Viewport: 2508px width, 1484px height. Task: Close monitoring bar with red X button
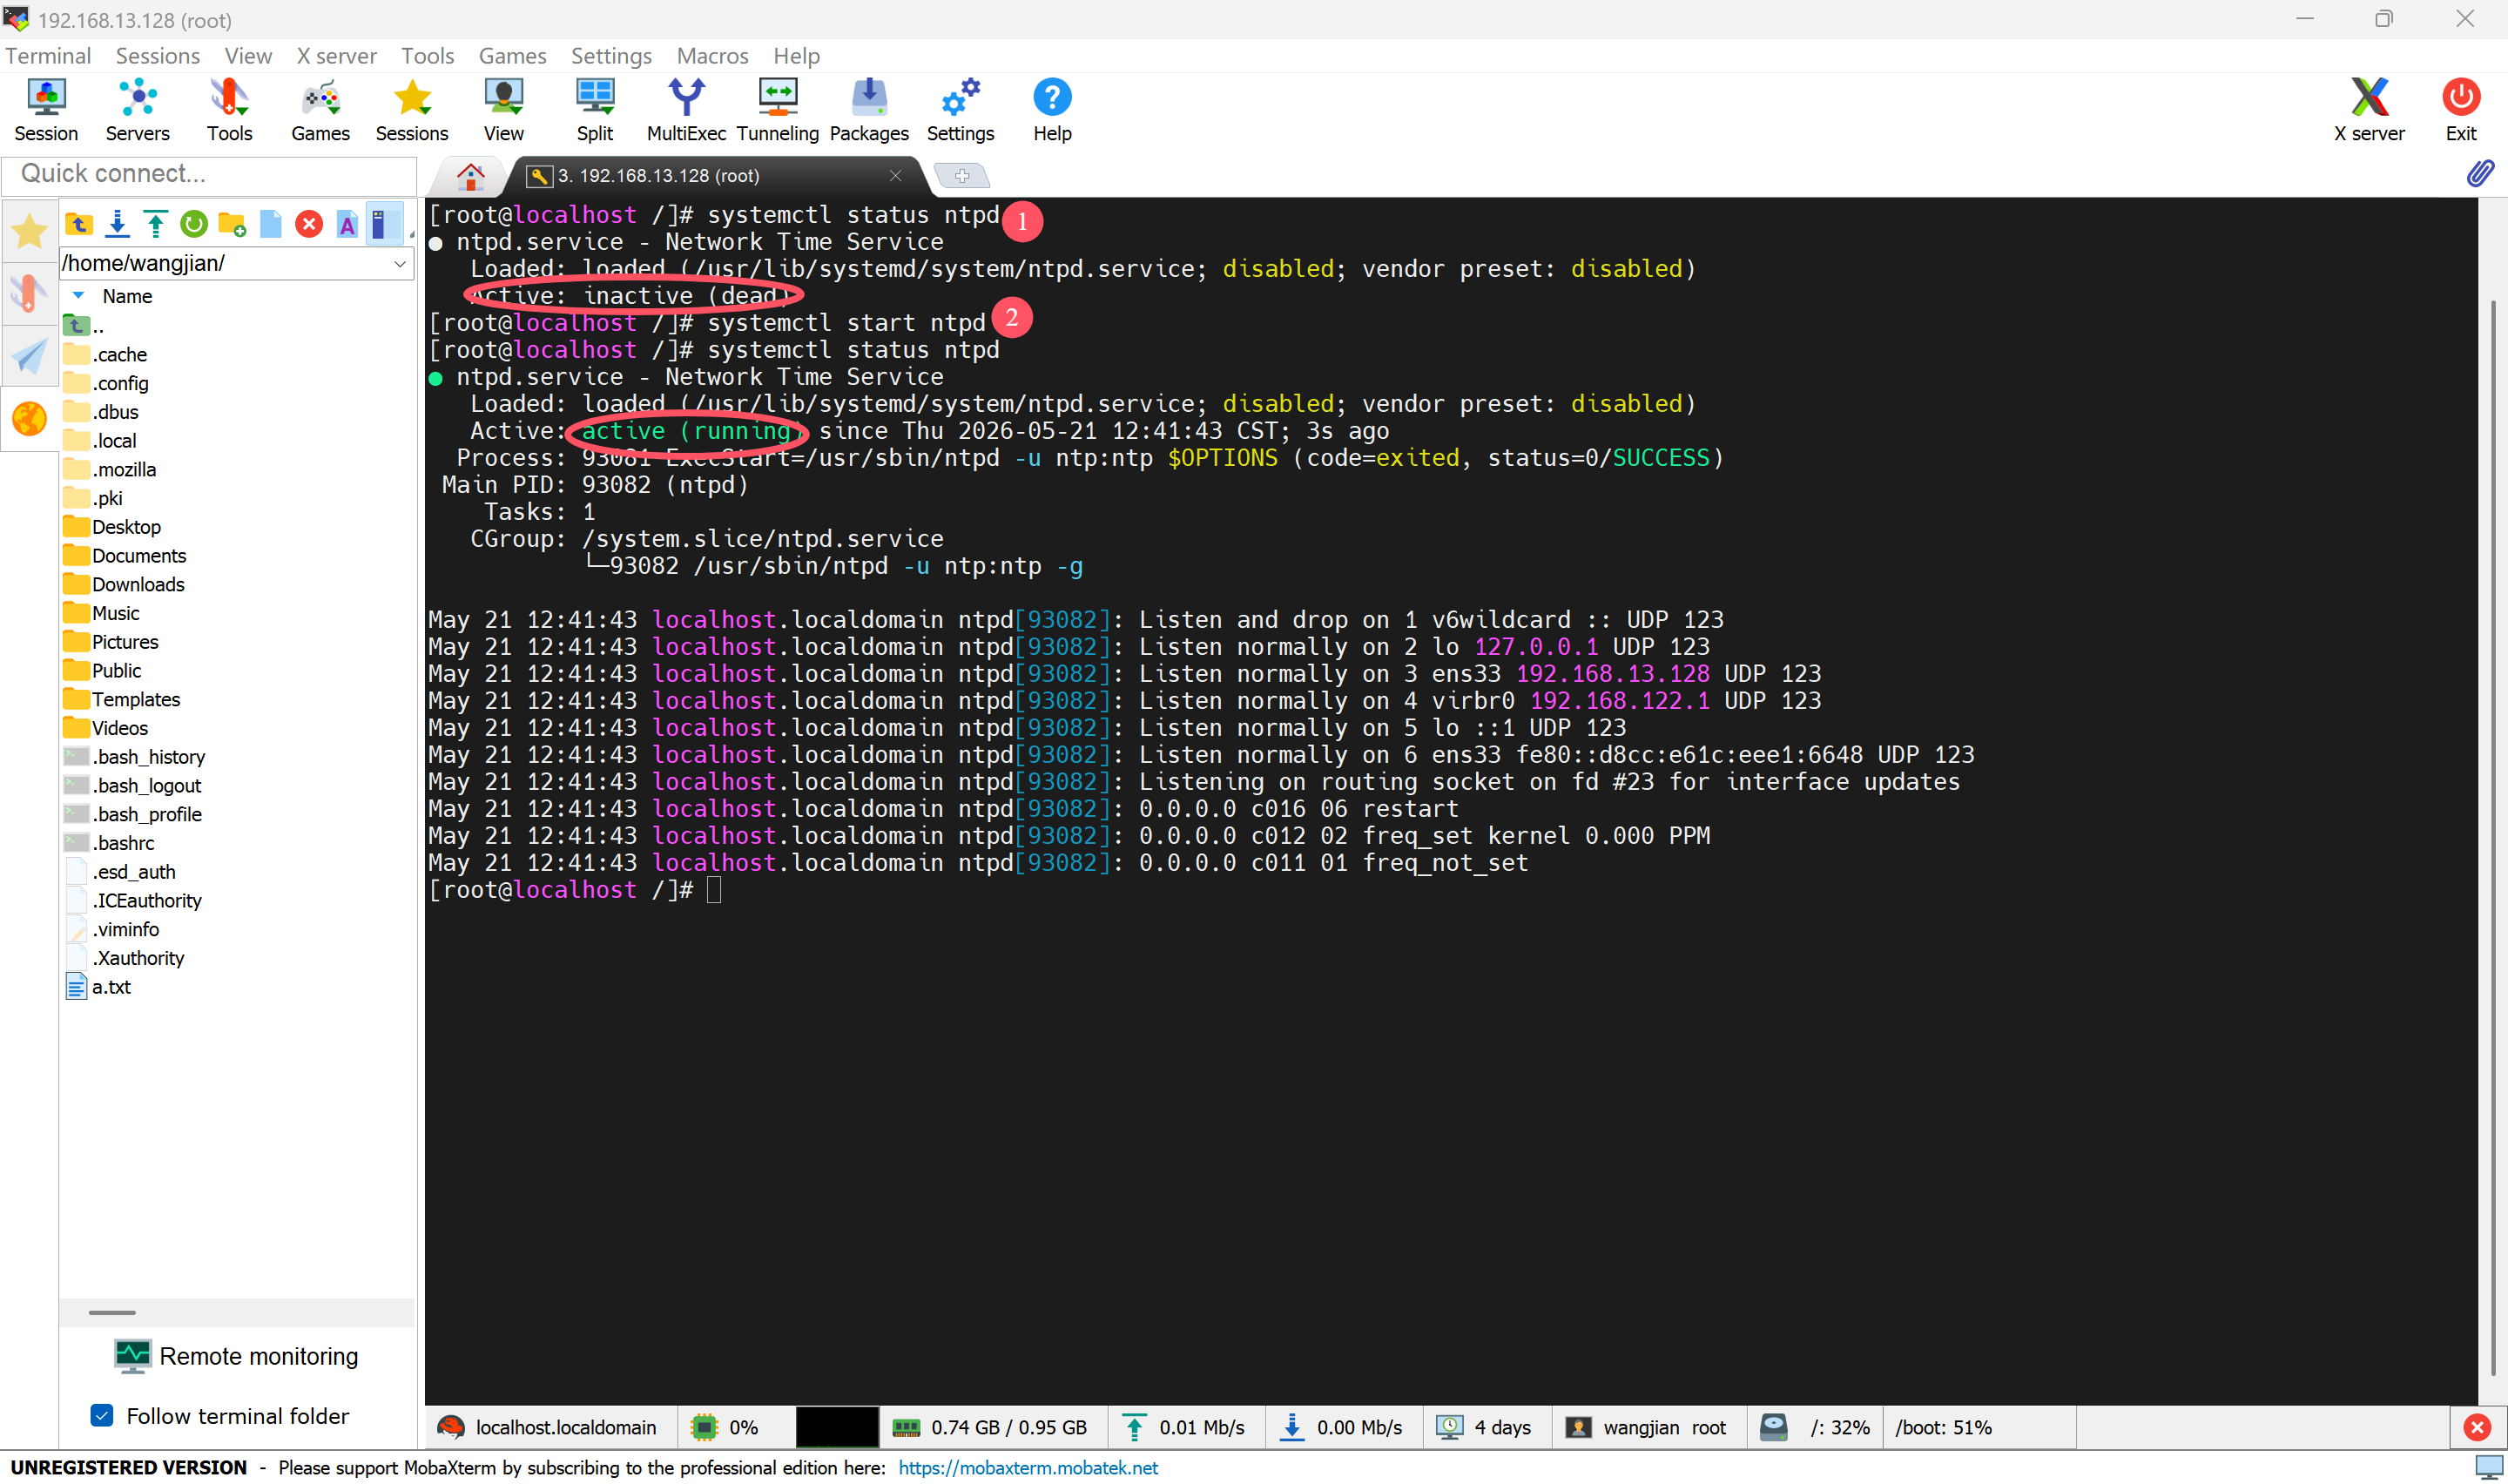coord(2477,1428)
